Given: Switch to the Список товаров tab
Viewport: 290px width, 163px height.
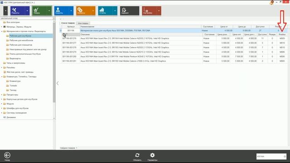Looking at the screenshot, I should [x=68, y=23].
